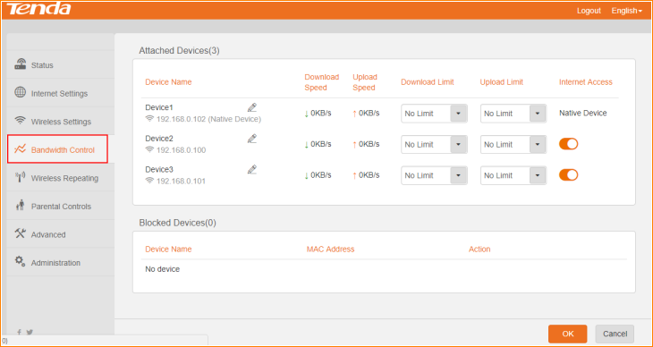Click the antenna icon for Wireless Repeating

(x=20, y=177)
